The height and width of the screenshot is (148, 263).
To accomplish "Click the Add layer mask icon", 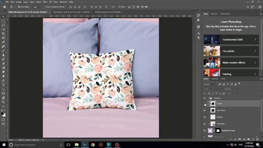I will pos(240,139).
